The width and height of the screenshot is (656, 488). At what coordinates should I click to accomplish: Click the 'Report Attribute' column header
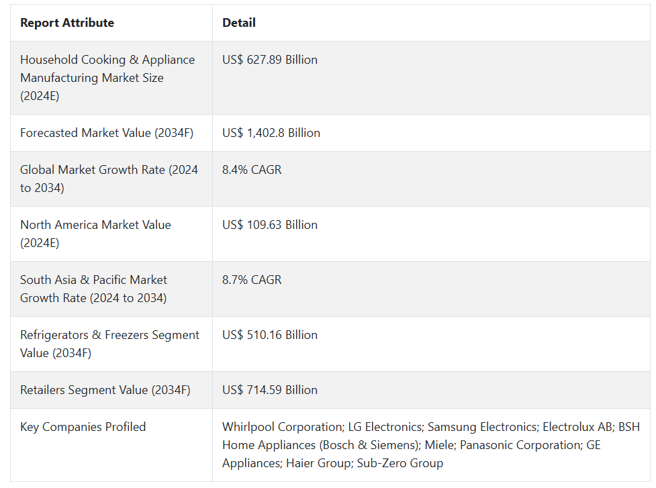(67, 23)
